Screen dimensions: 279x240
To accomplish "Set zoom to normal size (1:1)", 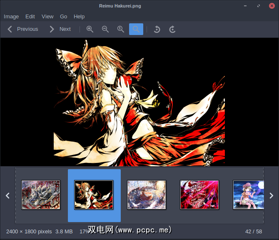I will (x=121, y=29).
